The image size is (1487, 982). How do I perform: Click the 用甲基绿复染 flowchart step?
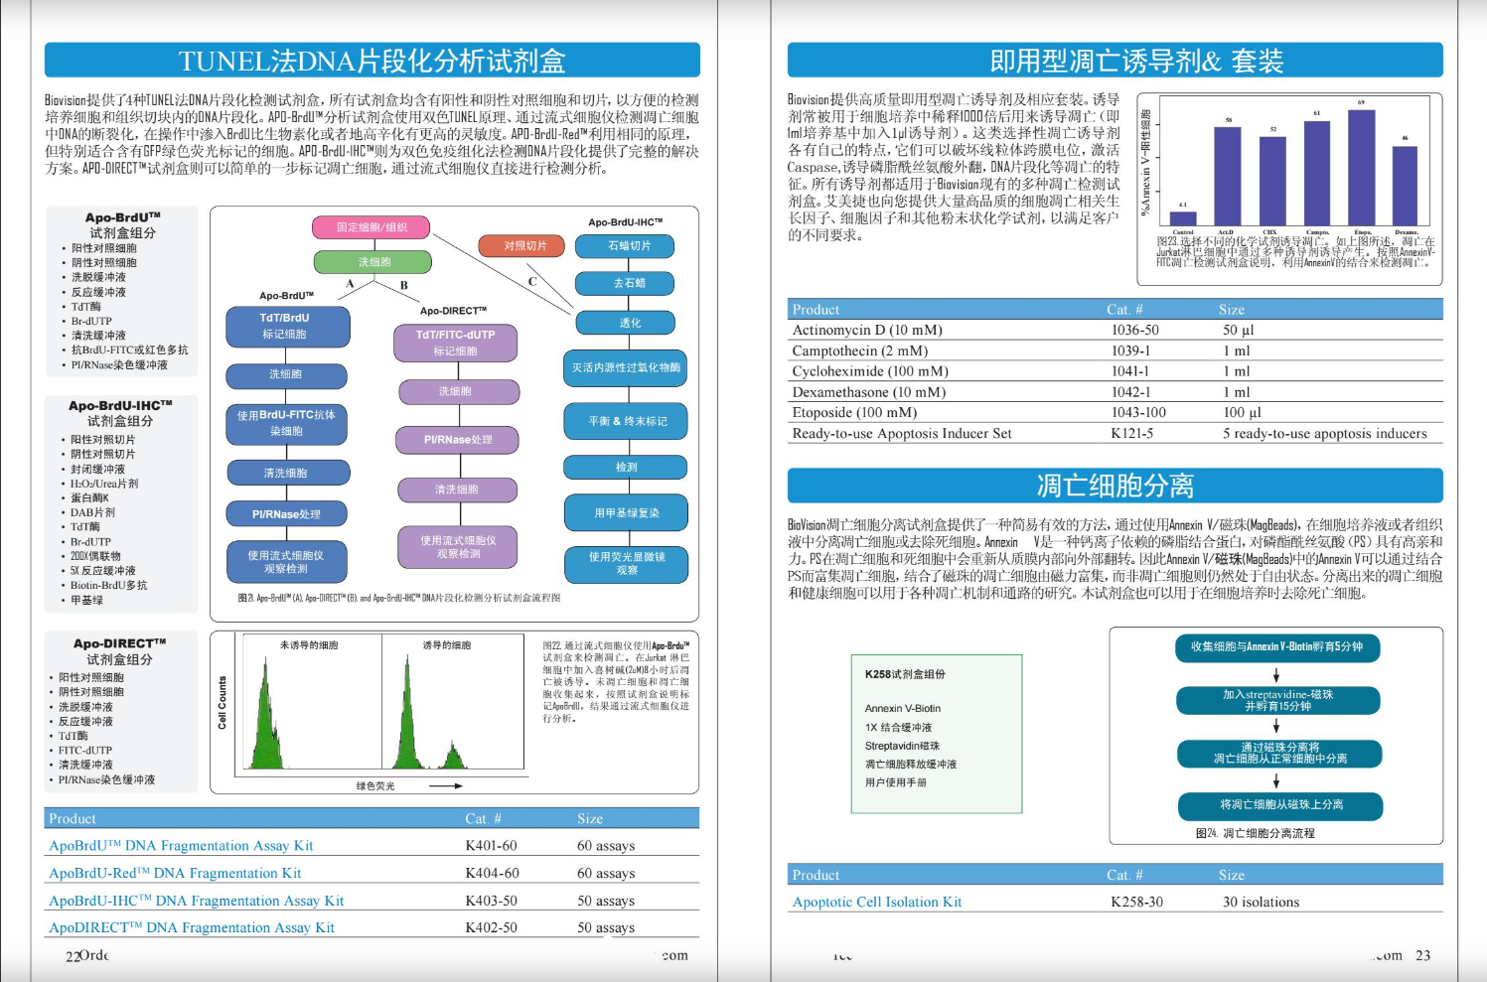pyautogui.click(x=626, y=513)
